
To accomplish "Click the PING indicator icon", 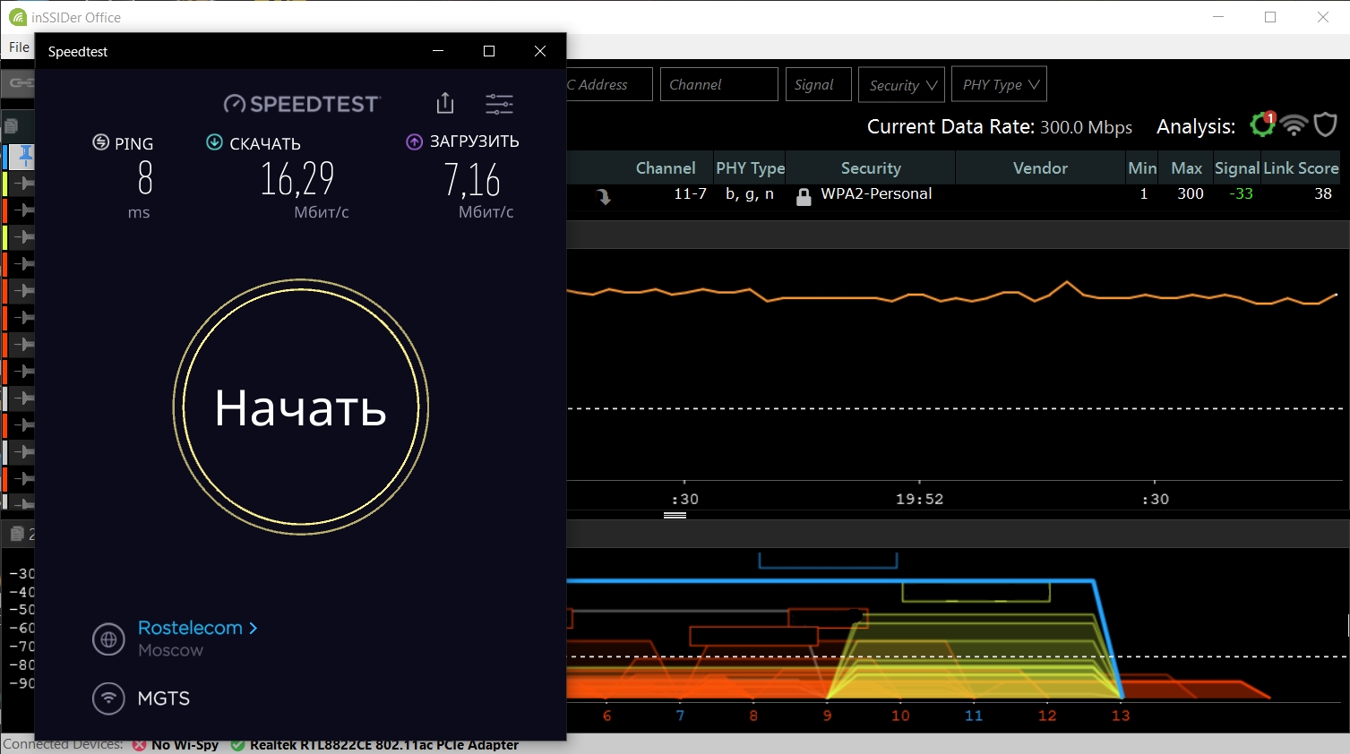I will pyautogui.click(x=101, y=142).
